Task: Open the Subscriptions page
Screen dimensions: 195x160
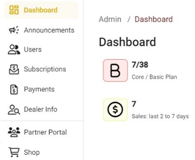Action: click(x=42, y=69)
